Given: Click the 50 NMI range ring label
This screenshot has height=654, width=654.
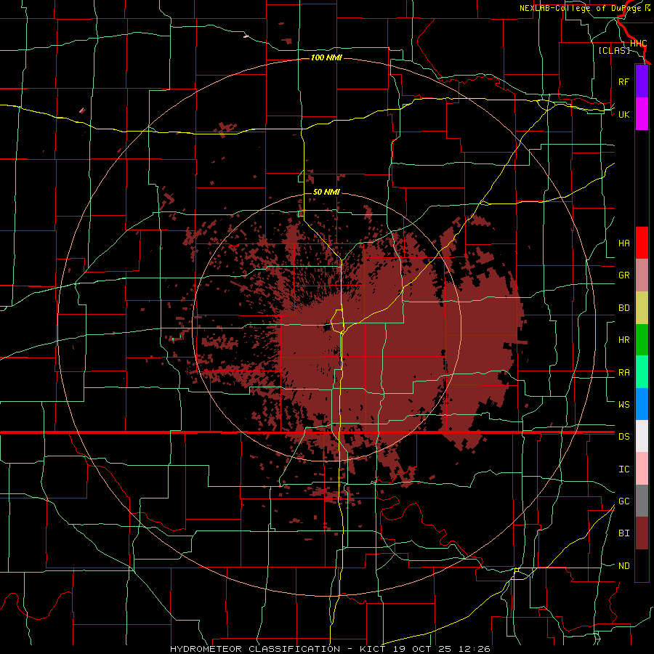Looking at the screenshot, I should 326,192.
